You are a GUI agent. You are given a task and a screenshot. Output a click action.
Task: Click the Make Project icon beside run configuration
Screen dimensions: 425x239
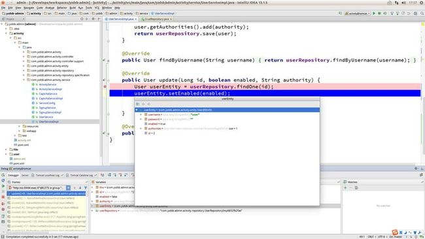click(x=340, y=13)
